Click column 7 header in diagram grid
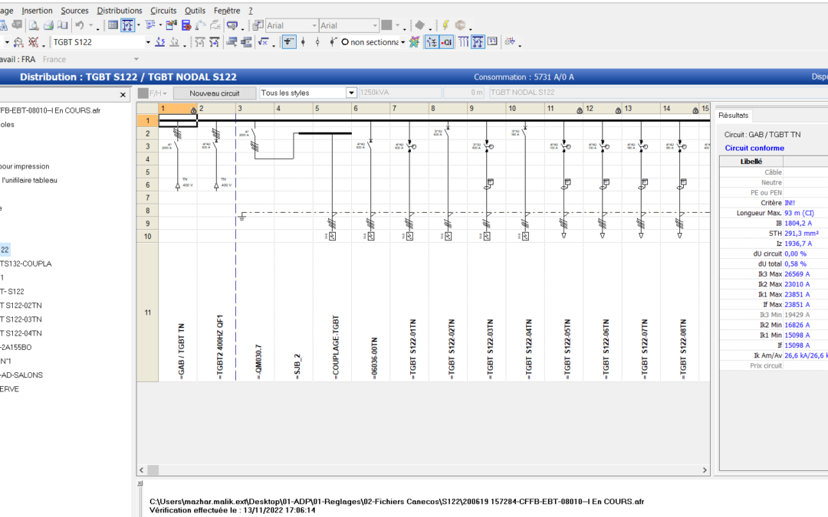828x517 pixels. pos(409,108)
